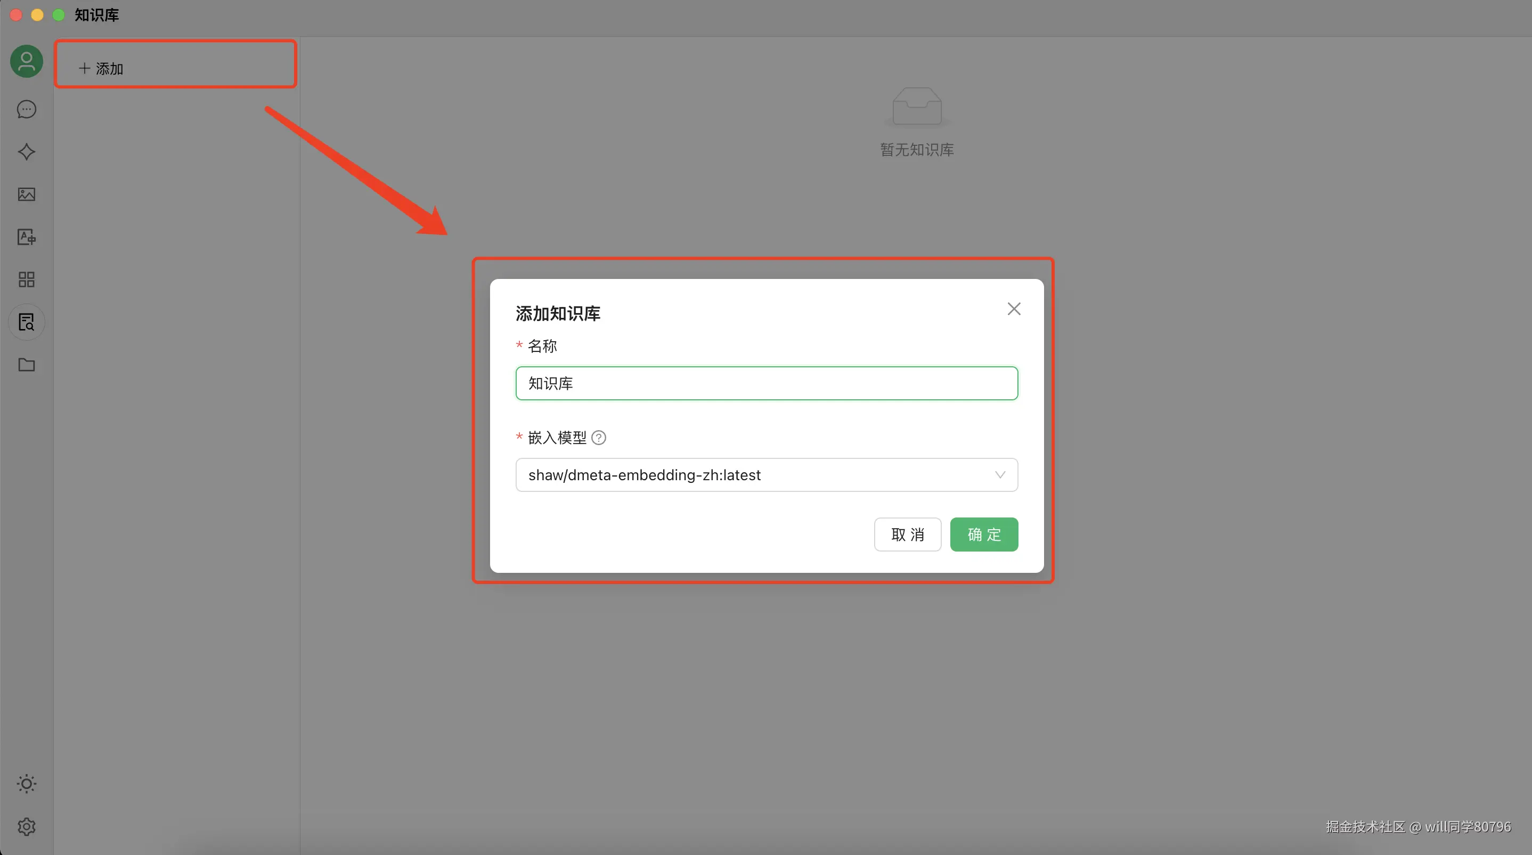Screen dimensions: 1532x855
Task: Open the chat assistant sidebar icon
Action: pos(26,109)
